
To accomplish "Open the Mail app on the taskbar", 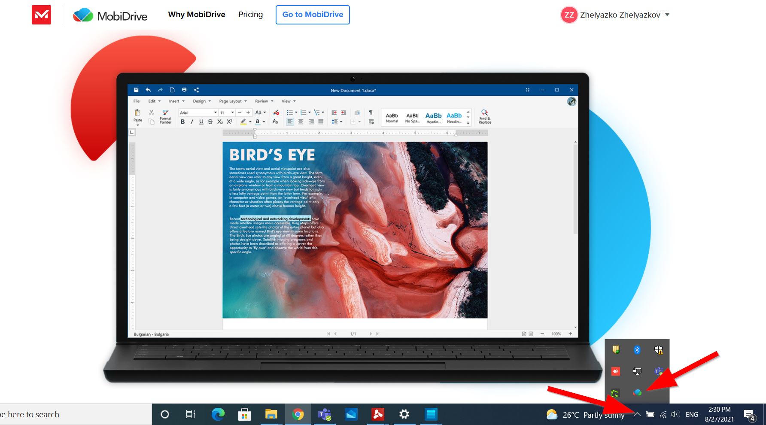I will 351,414.
